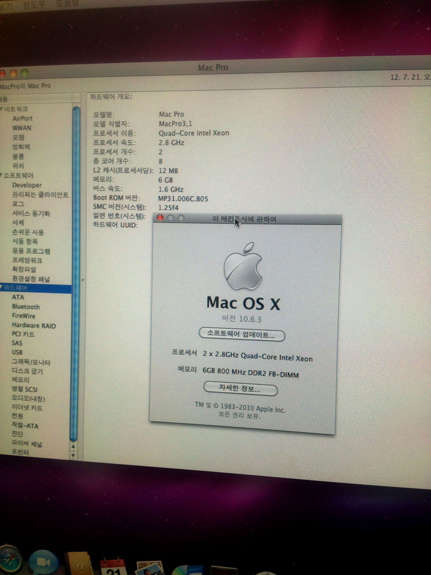This screenshot has width=431, height=575.
Task: Open Safari from the Dock
Action: tap(10, 561)
